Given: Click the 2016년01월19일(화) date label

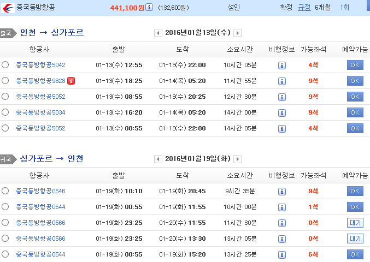Looking at the screenshot, I should click(198, 159).
